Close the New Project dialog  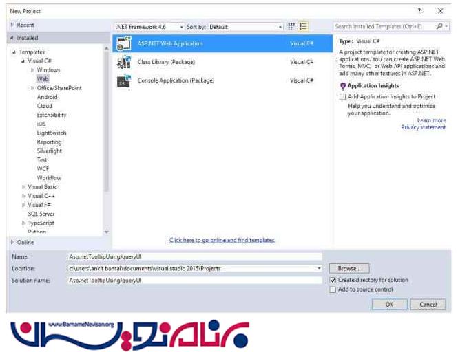[x=440, y=11]
